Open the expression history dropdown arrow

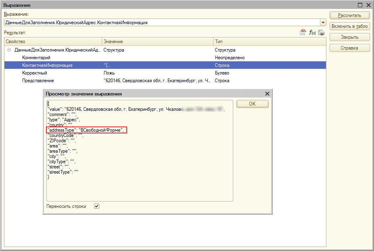click(x=323, y=23)
